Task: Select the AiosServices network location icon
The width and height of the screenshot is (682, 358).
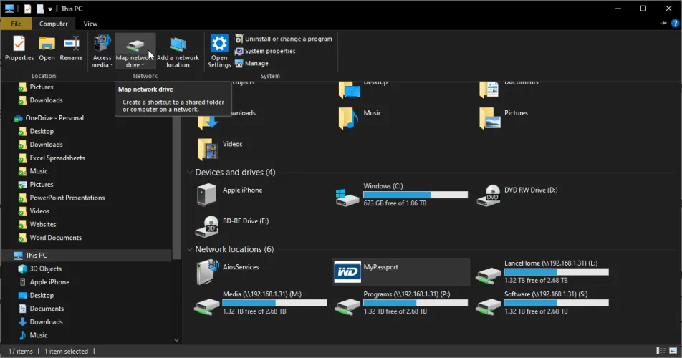Action: [207, 272]
